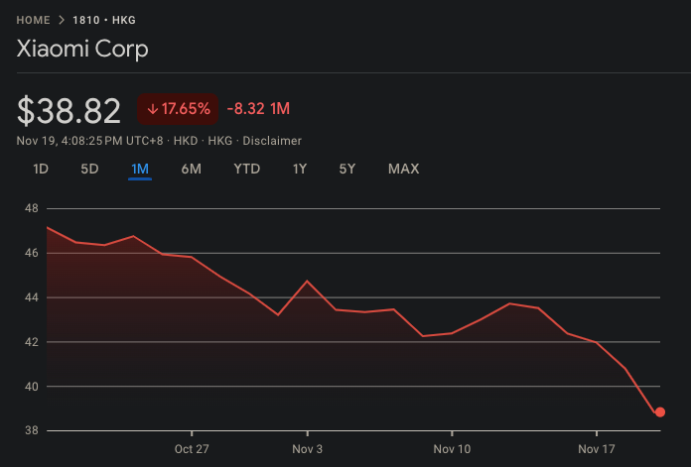This screenshot has width=691, height=467.
Task: Select the active 1M range tab
Action: tap(140, 169)
